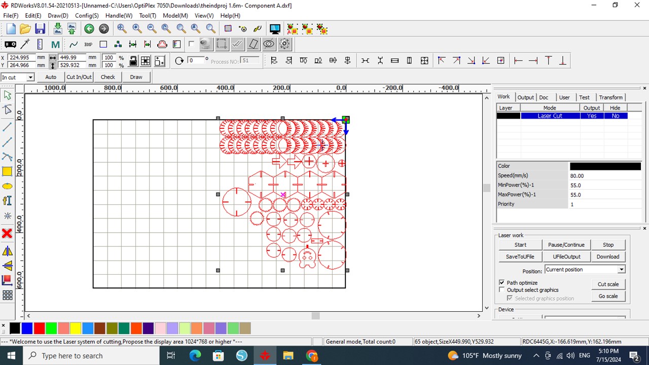Screen dimensions: 649x365
Task: Click the Array grid tool
Action: (x=7, y=295)
